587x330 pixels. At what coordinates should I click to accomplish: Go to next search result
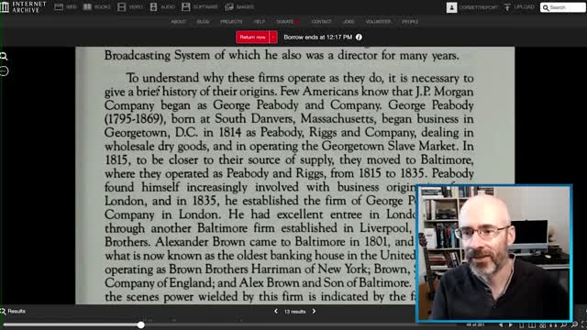coord(314,311)
